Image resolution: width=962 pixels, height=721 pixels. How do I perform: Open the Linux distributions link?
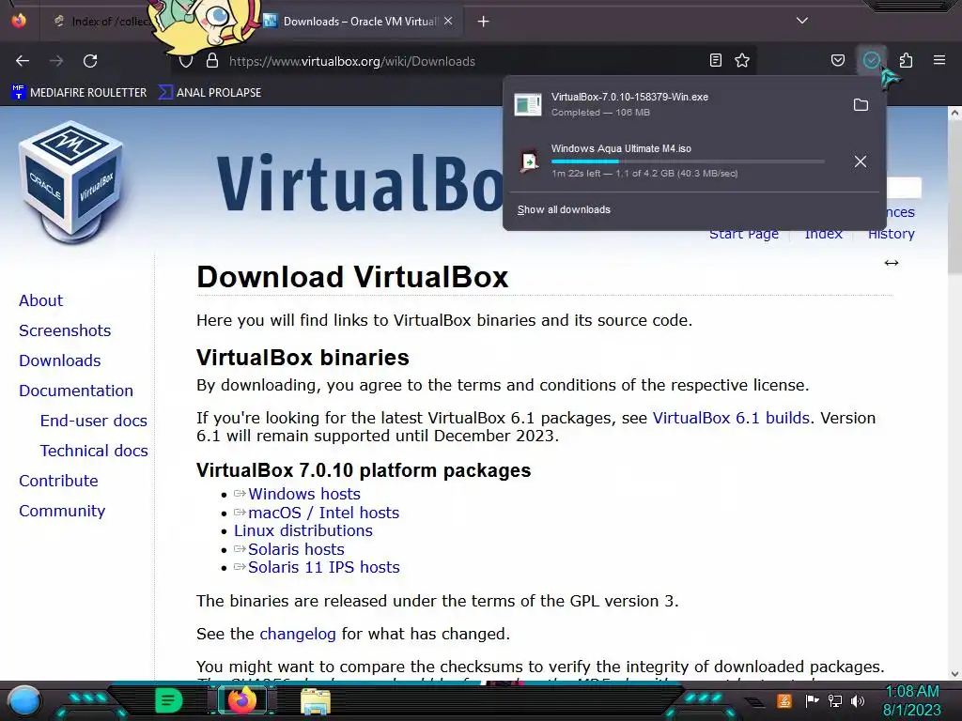click(303, 531)
